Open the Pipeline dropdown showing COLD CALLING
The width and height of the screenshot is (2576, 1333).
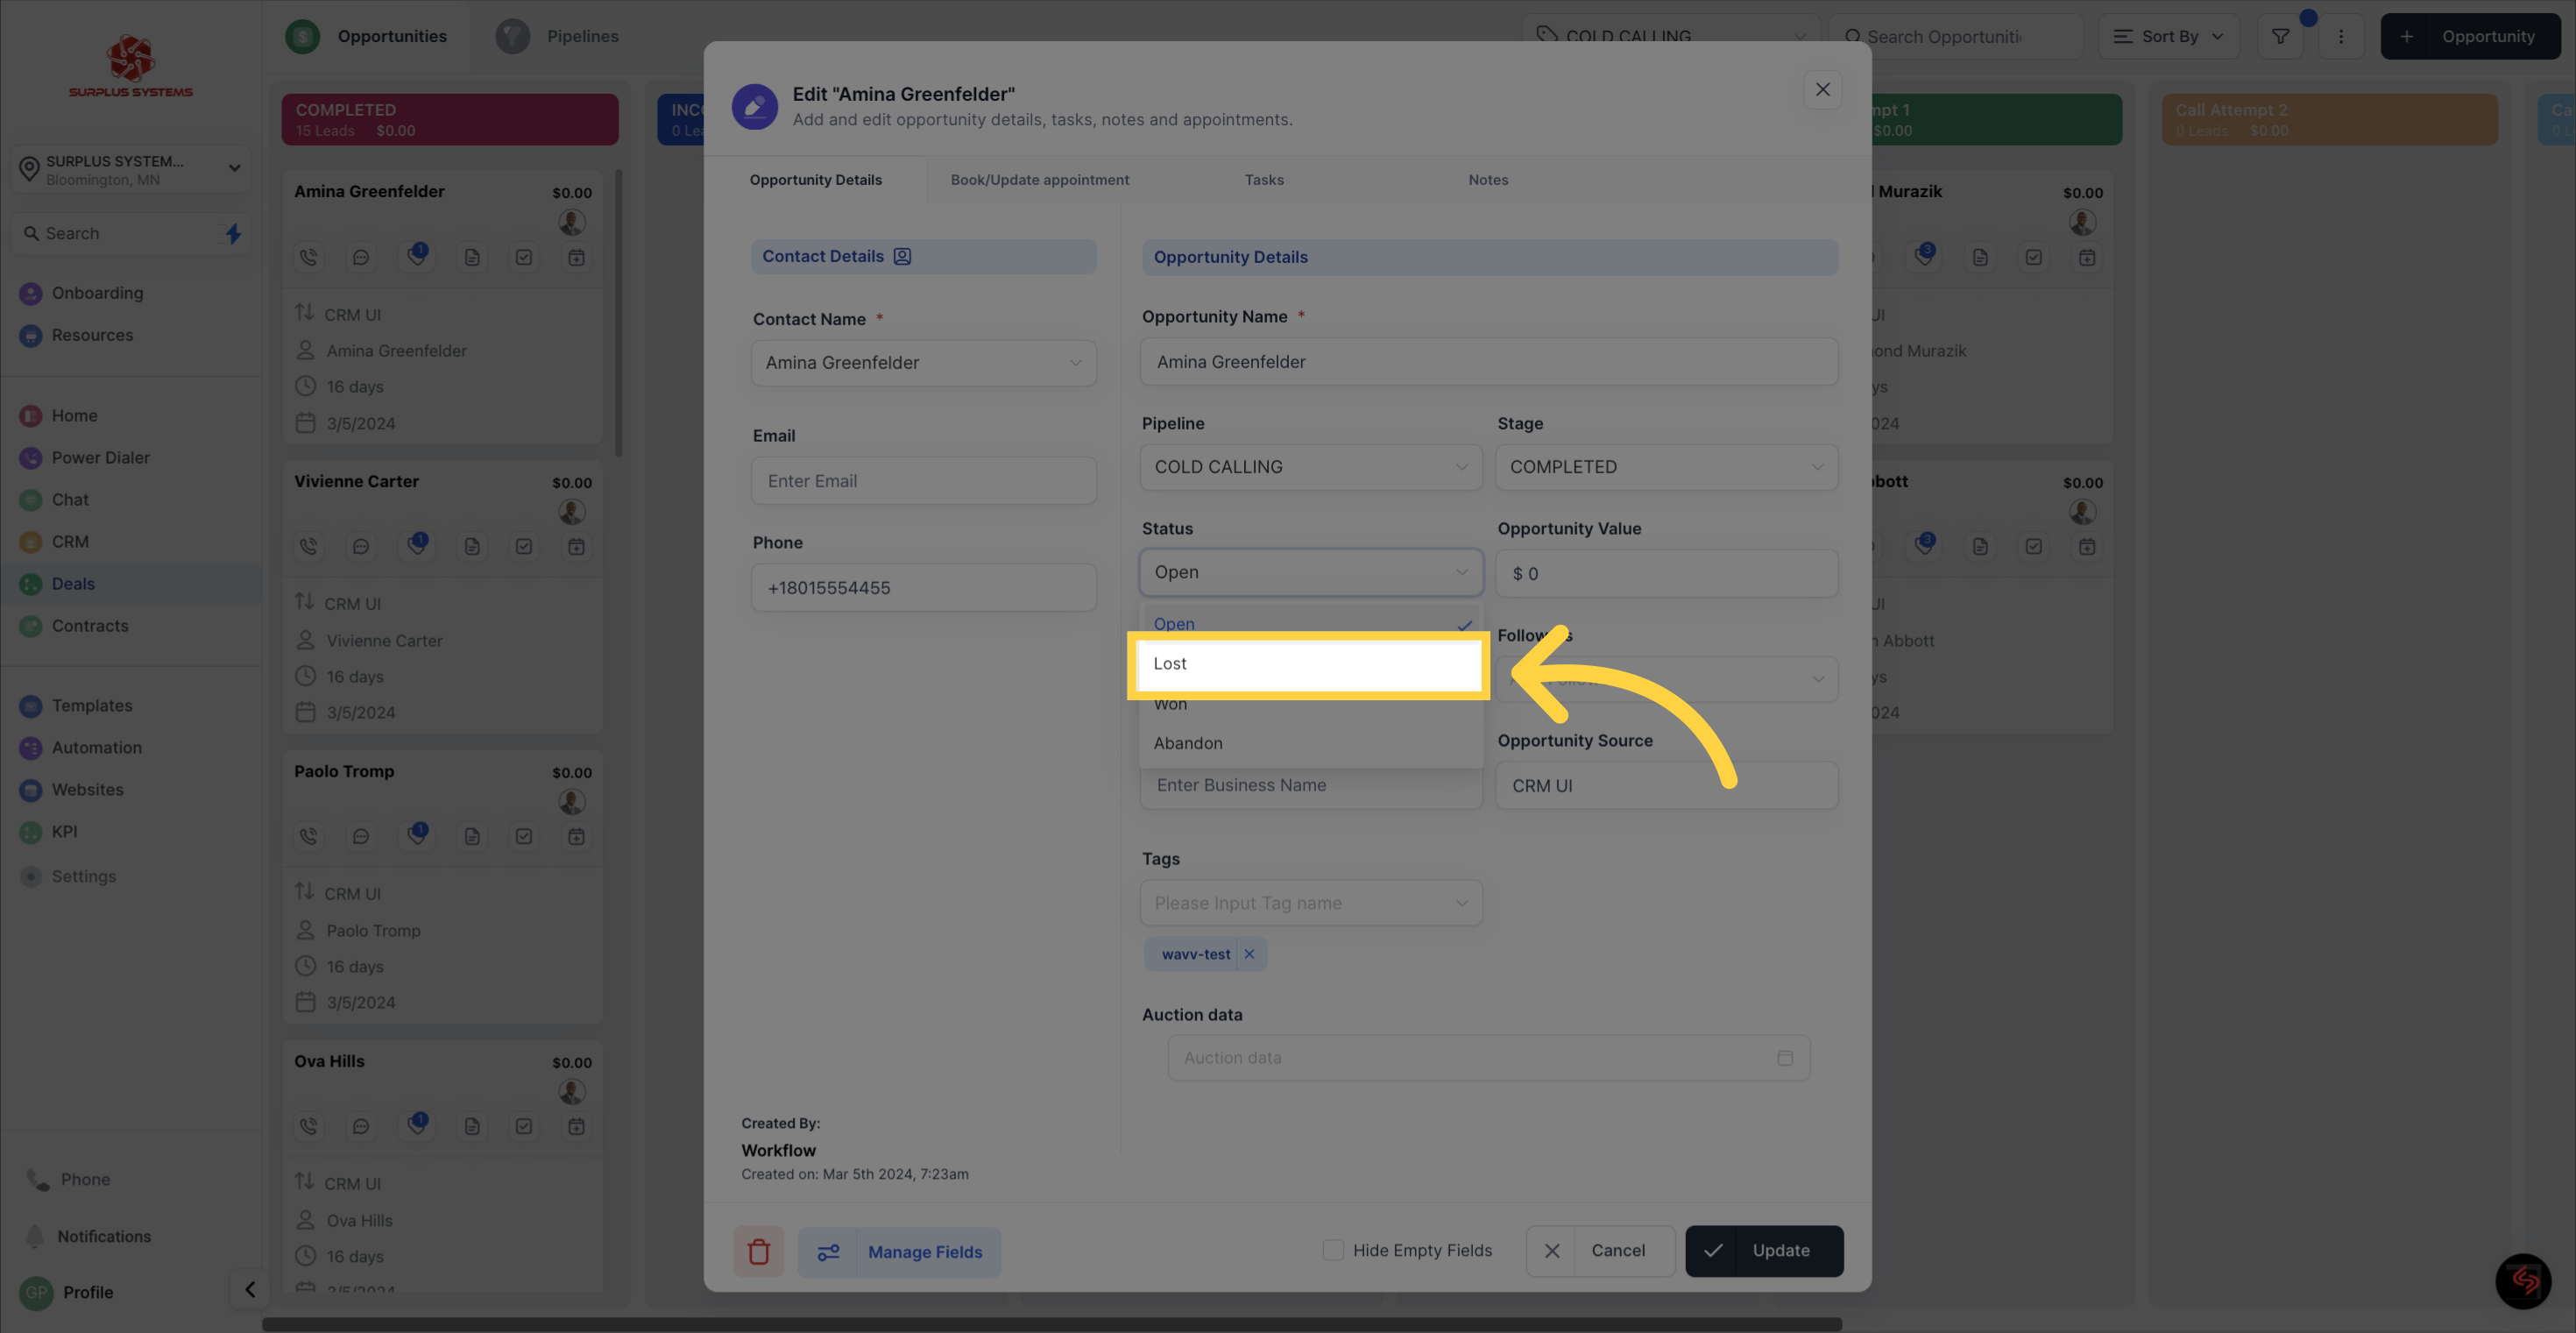(x=1310, y=467)
